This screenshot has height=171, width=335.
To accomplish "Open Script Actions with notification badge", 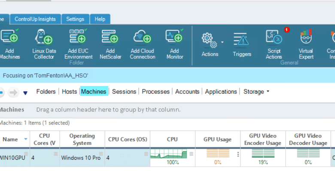I will tap(274, 44).
